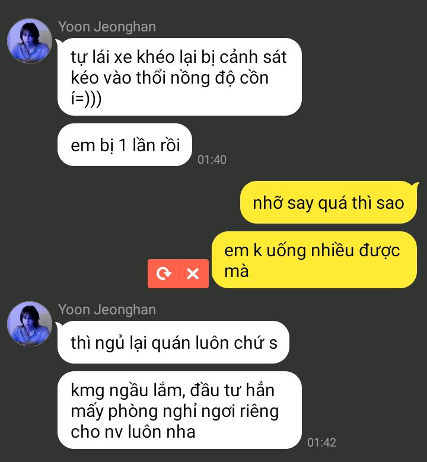Screen dimensions: 427x462
Task: Tap the '=)))' emoticon text in first bubble
Action: (88, 99)
